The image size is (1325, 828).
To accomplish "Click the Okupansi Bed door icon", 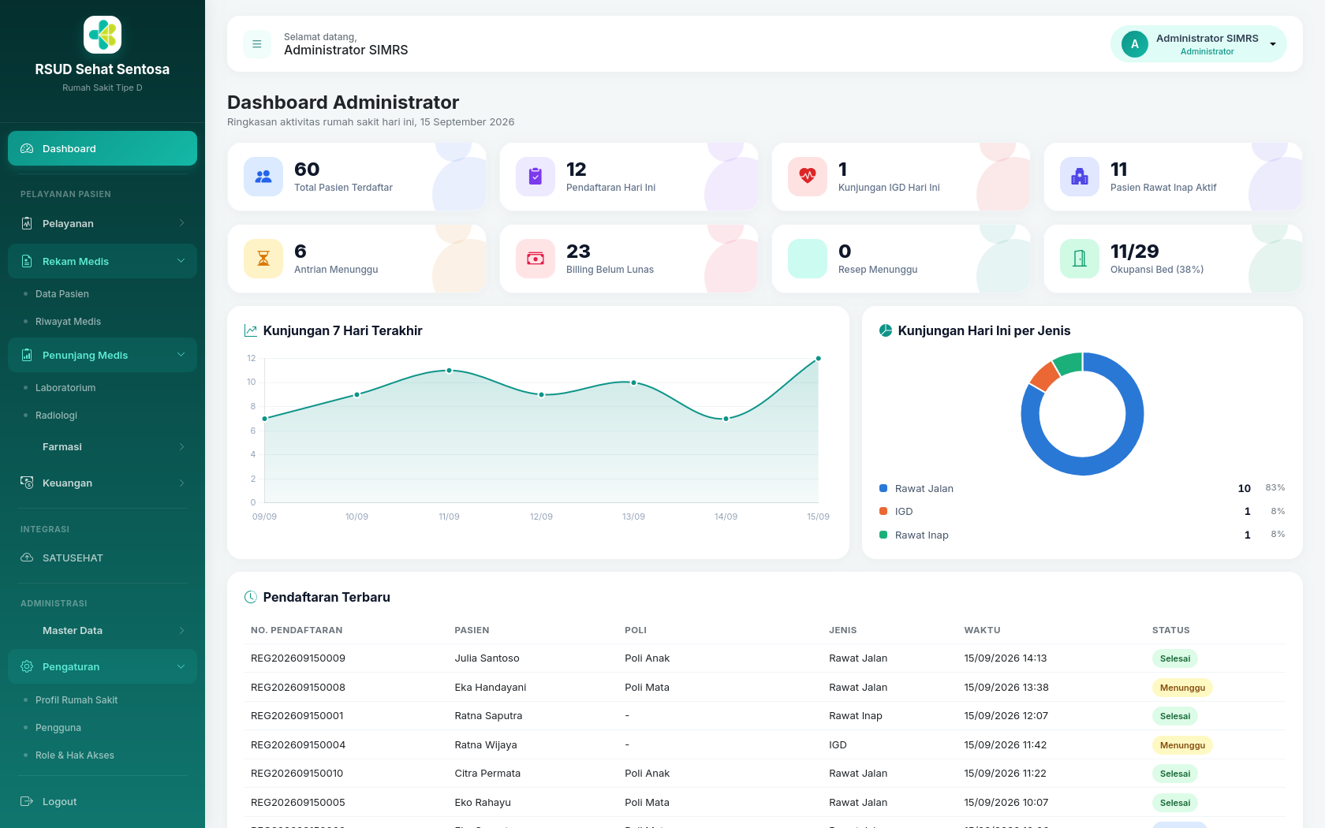I will coord(1080,259).
